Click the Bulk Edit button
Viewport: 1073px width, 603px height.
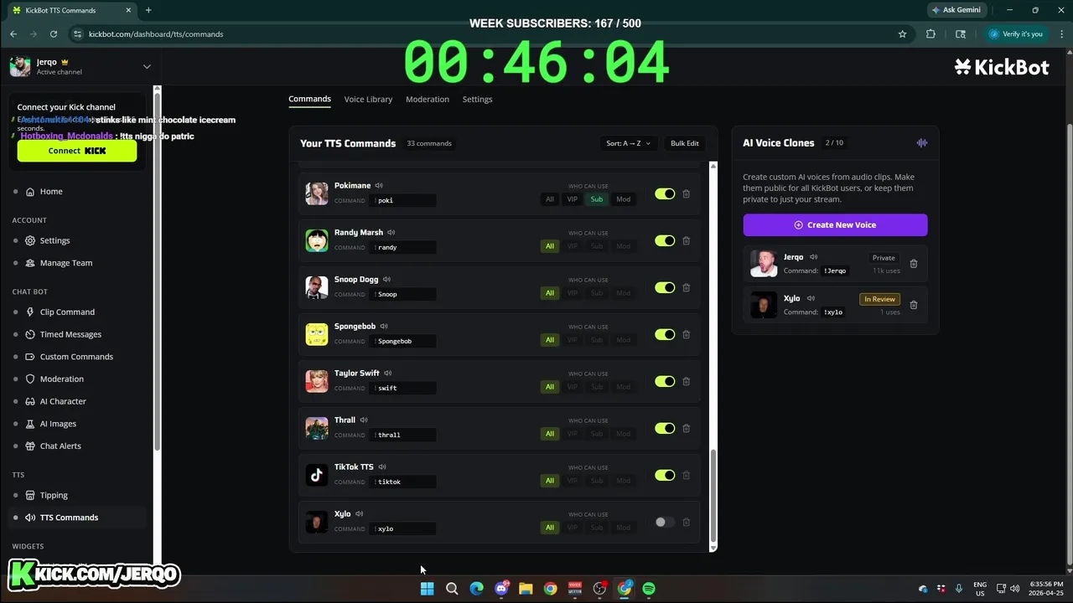684,143
